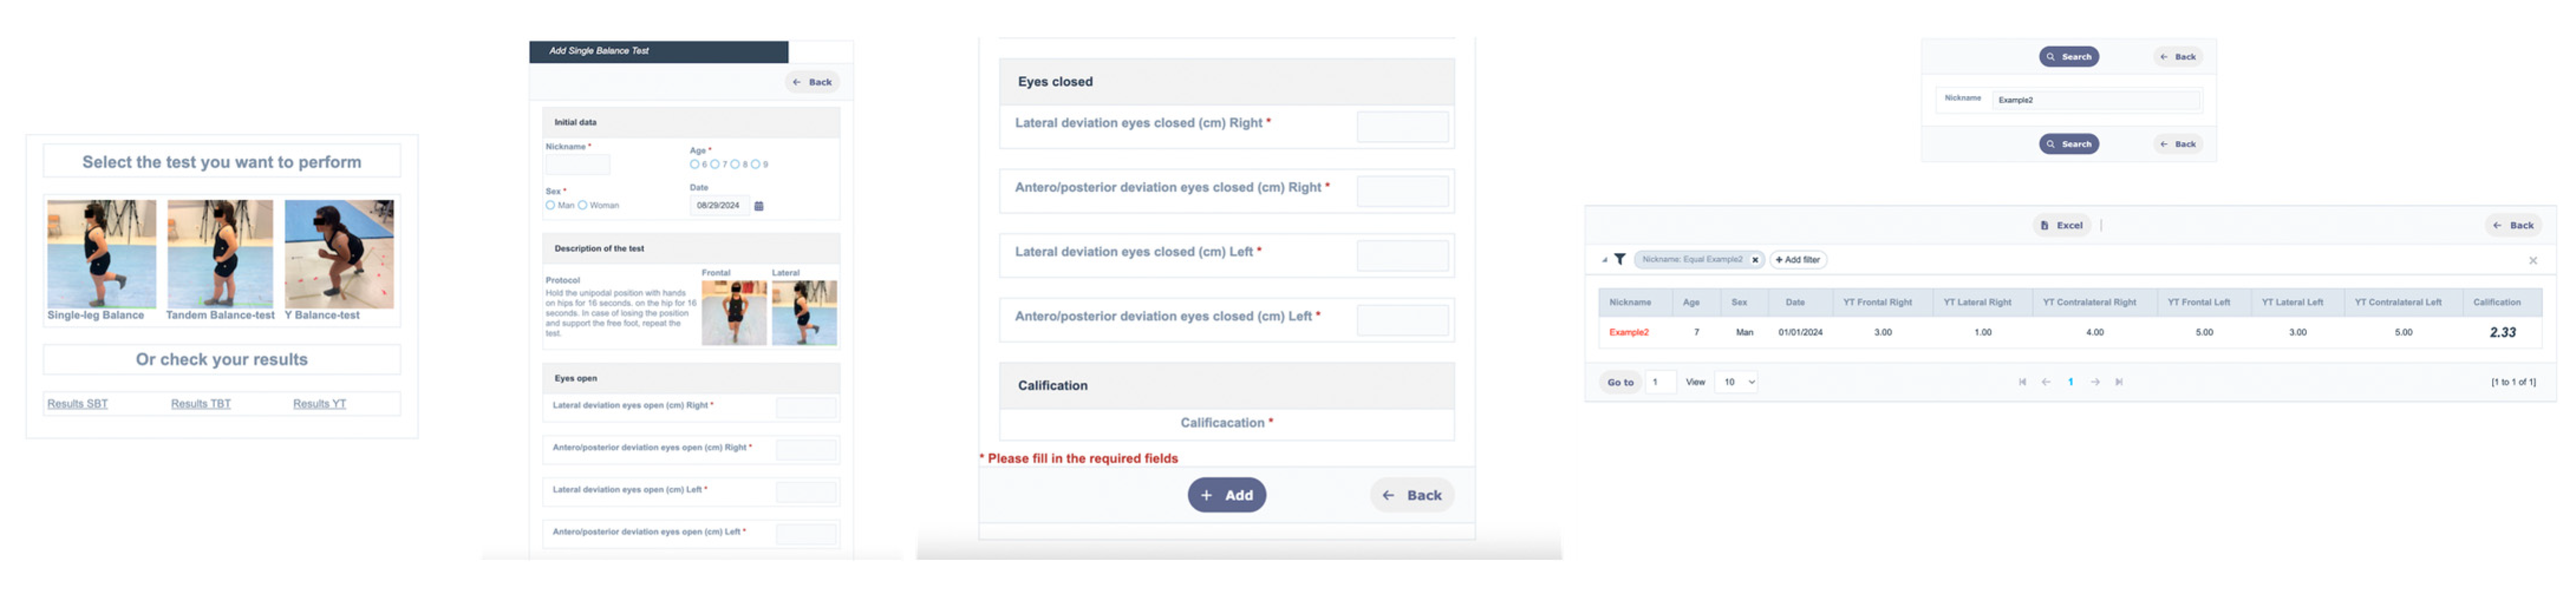
Task: Sort by the Calification column header
Action: tap(2496, 301)
